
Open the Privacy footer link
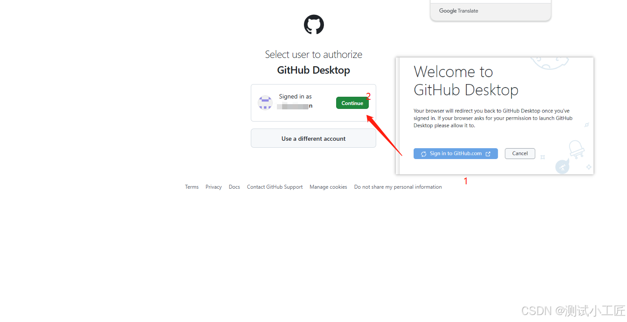[x=214, y=187]
